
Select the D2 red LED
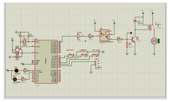[x=16, y=71]
